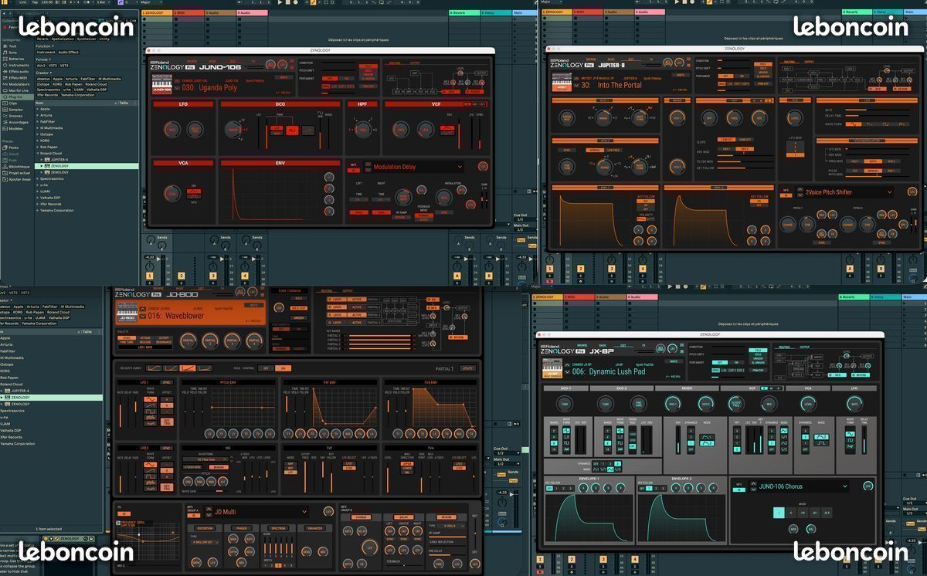Click the UTILITY button in JD-800 window
Viewport: 927px width, 576px height.
(x=467, y=368)
